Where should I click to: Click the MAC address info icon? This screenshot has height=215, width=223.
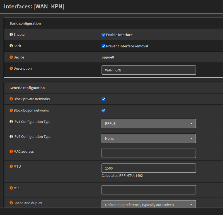click(x=11, y=152)
